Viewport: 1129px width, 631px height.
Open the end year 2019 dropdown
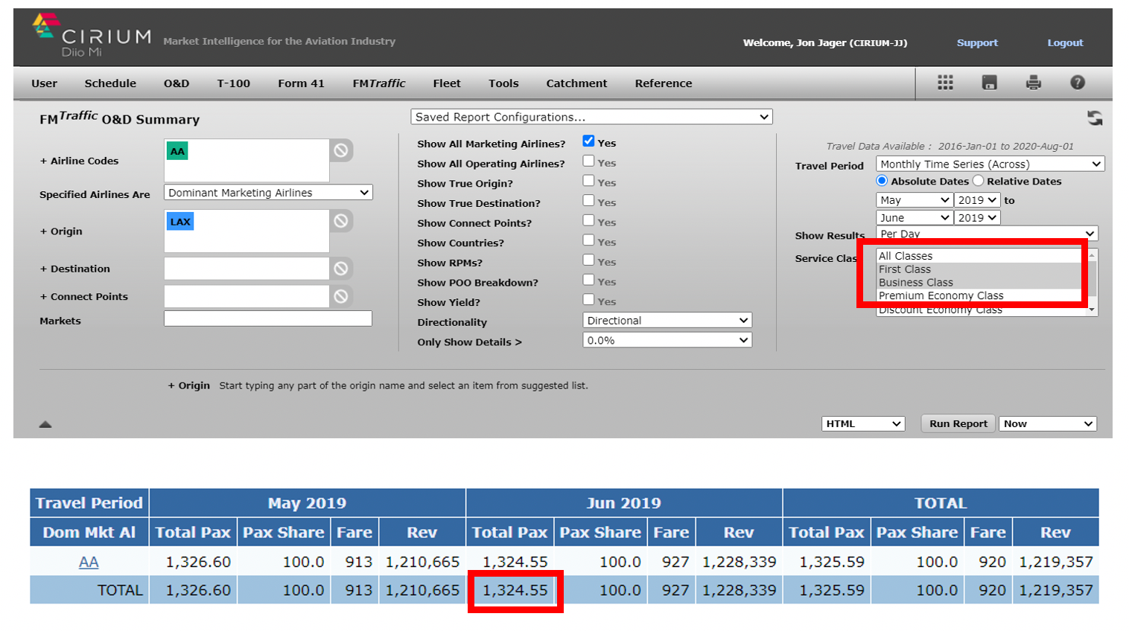(977, 218)
